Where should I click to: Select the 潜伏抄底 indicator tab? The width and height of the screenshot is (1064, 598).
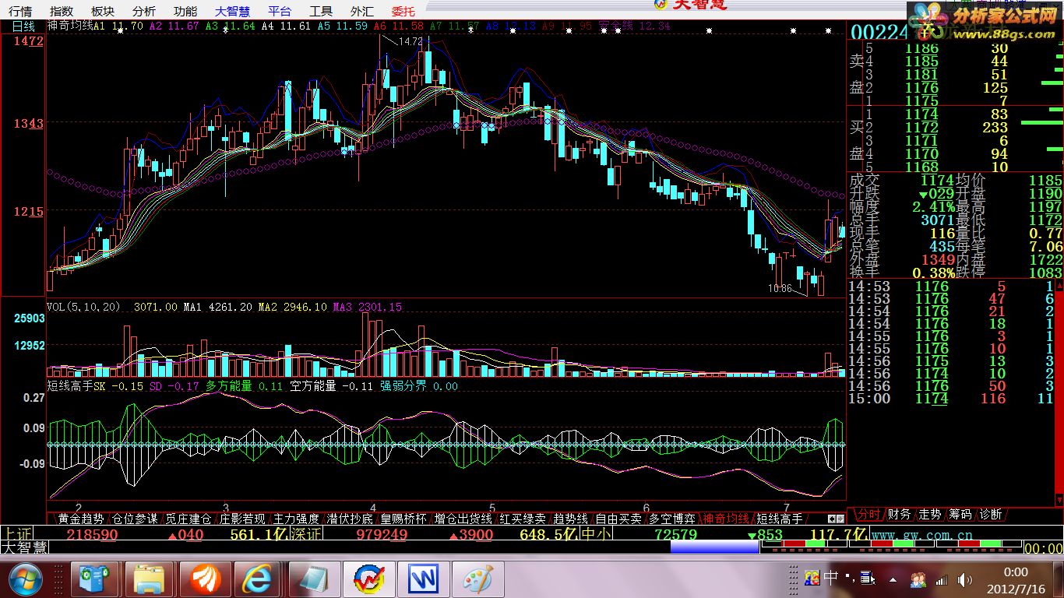pyautogui.click(x=350, y=519)
